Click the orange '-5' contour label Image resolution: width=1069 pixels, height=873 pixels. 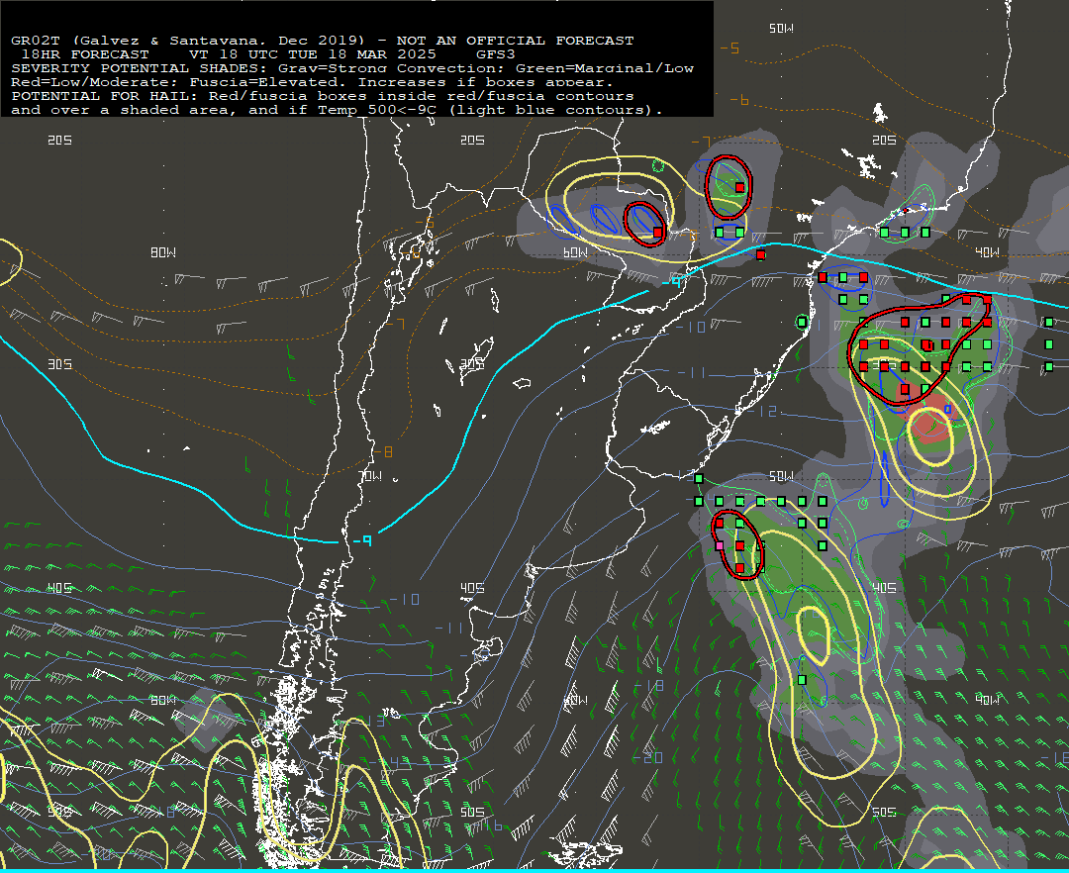pos(729,48)
